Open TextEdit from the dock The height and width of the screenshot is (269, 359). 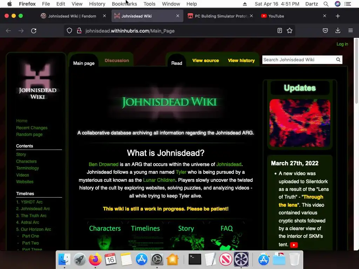[210, 260]
